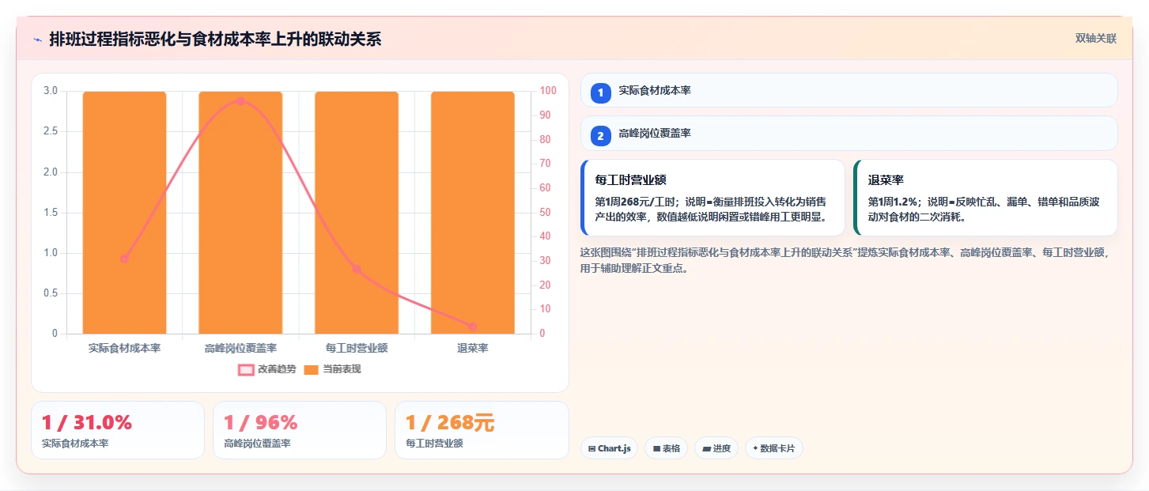1149x491 pixels.
Task: Click the blue number 1 badge
Action: point(600,93)
